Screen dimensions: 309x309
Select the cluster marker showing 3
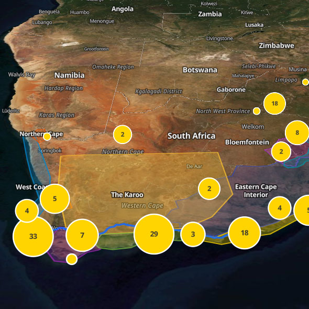pyautogui.click(x=193, y=234)
